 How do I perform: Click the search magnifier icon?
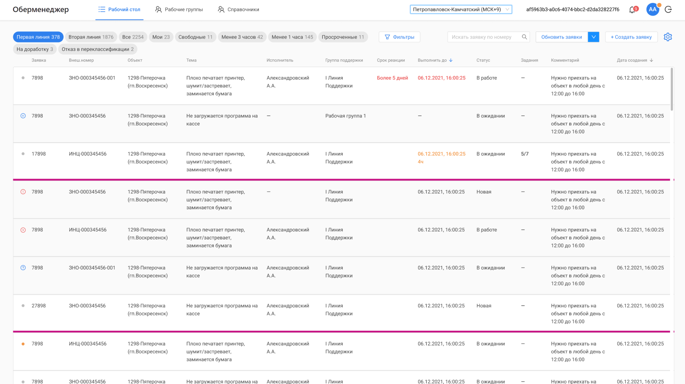(x=524, y=37)
